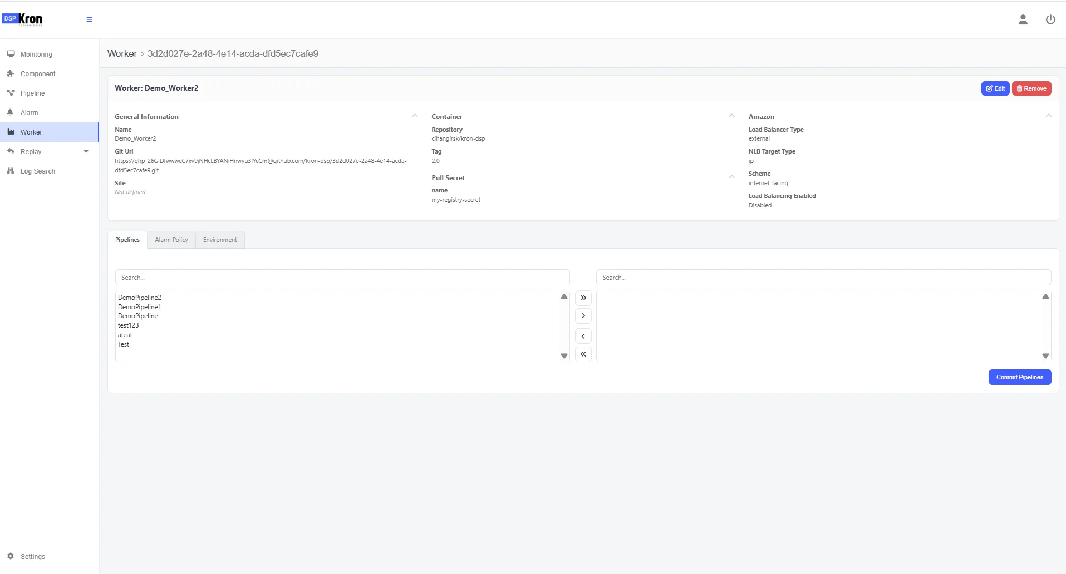The width and height of the screenshot is (1066, 574).
Task: Expand the Replay submenu arrow
Action: pyautogui.click(x=86, y=152)
